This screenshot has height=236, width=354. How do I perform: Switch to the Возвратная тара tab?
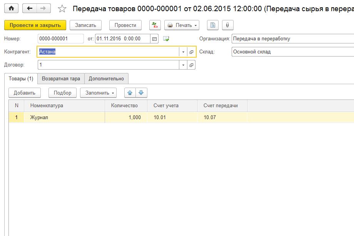pyautogui.click(x=61, y=78)
